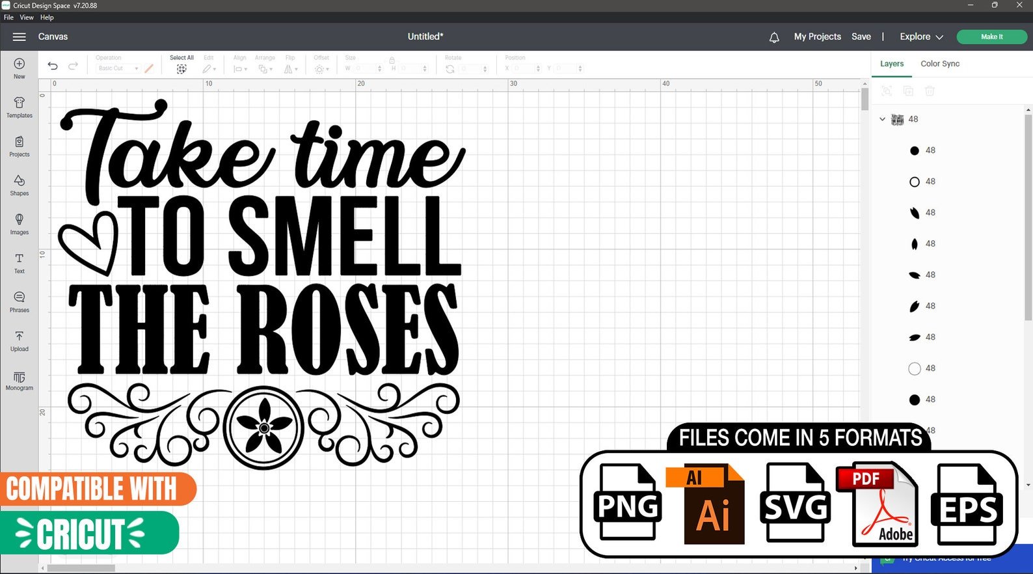This screenshot has width=1033, height=574.
Task: Open the Phrases panel
Action: coord(20,303)
